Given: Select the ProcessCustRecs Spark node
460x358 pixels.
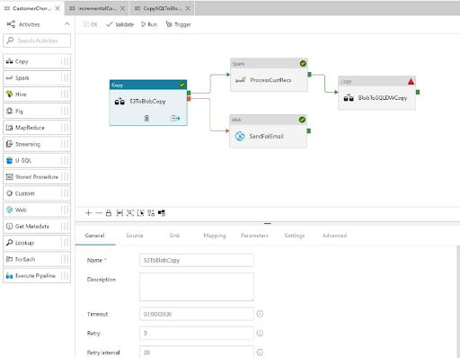Looking at the screenshot, I should coord(269,75).
